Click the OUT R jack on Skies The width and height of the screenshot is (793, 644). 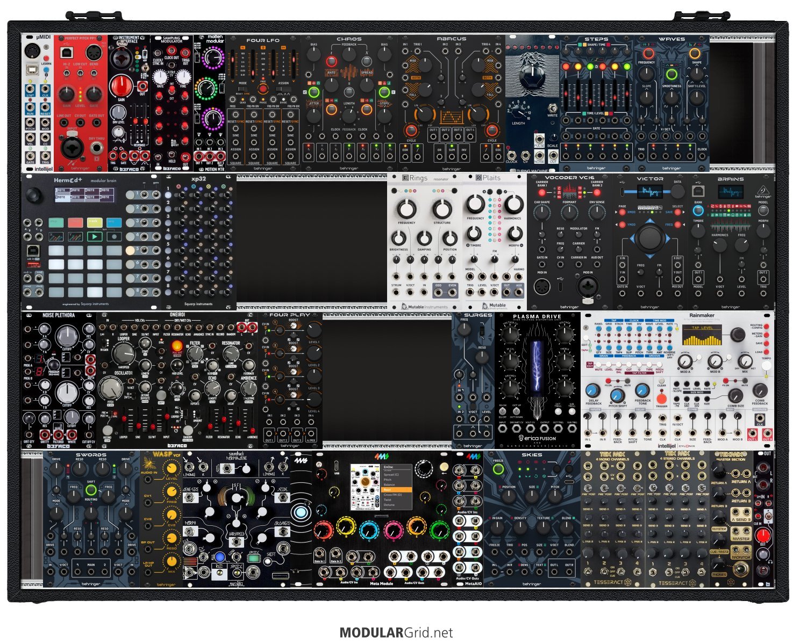[569, 571]
